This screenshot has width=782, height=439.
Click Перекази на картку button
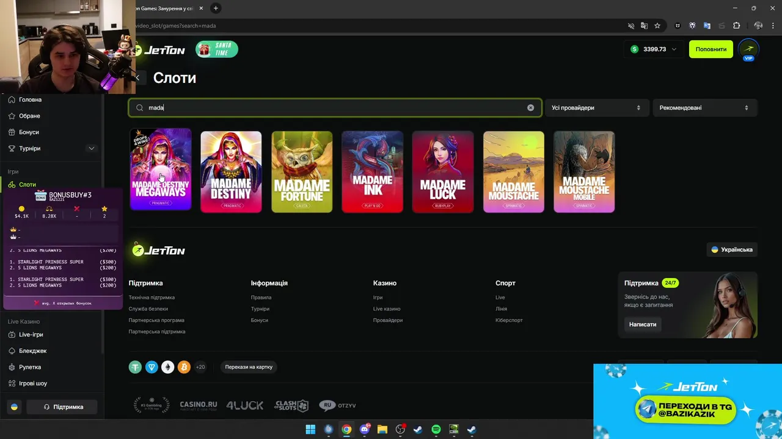(249, 367)
